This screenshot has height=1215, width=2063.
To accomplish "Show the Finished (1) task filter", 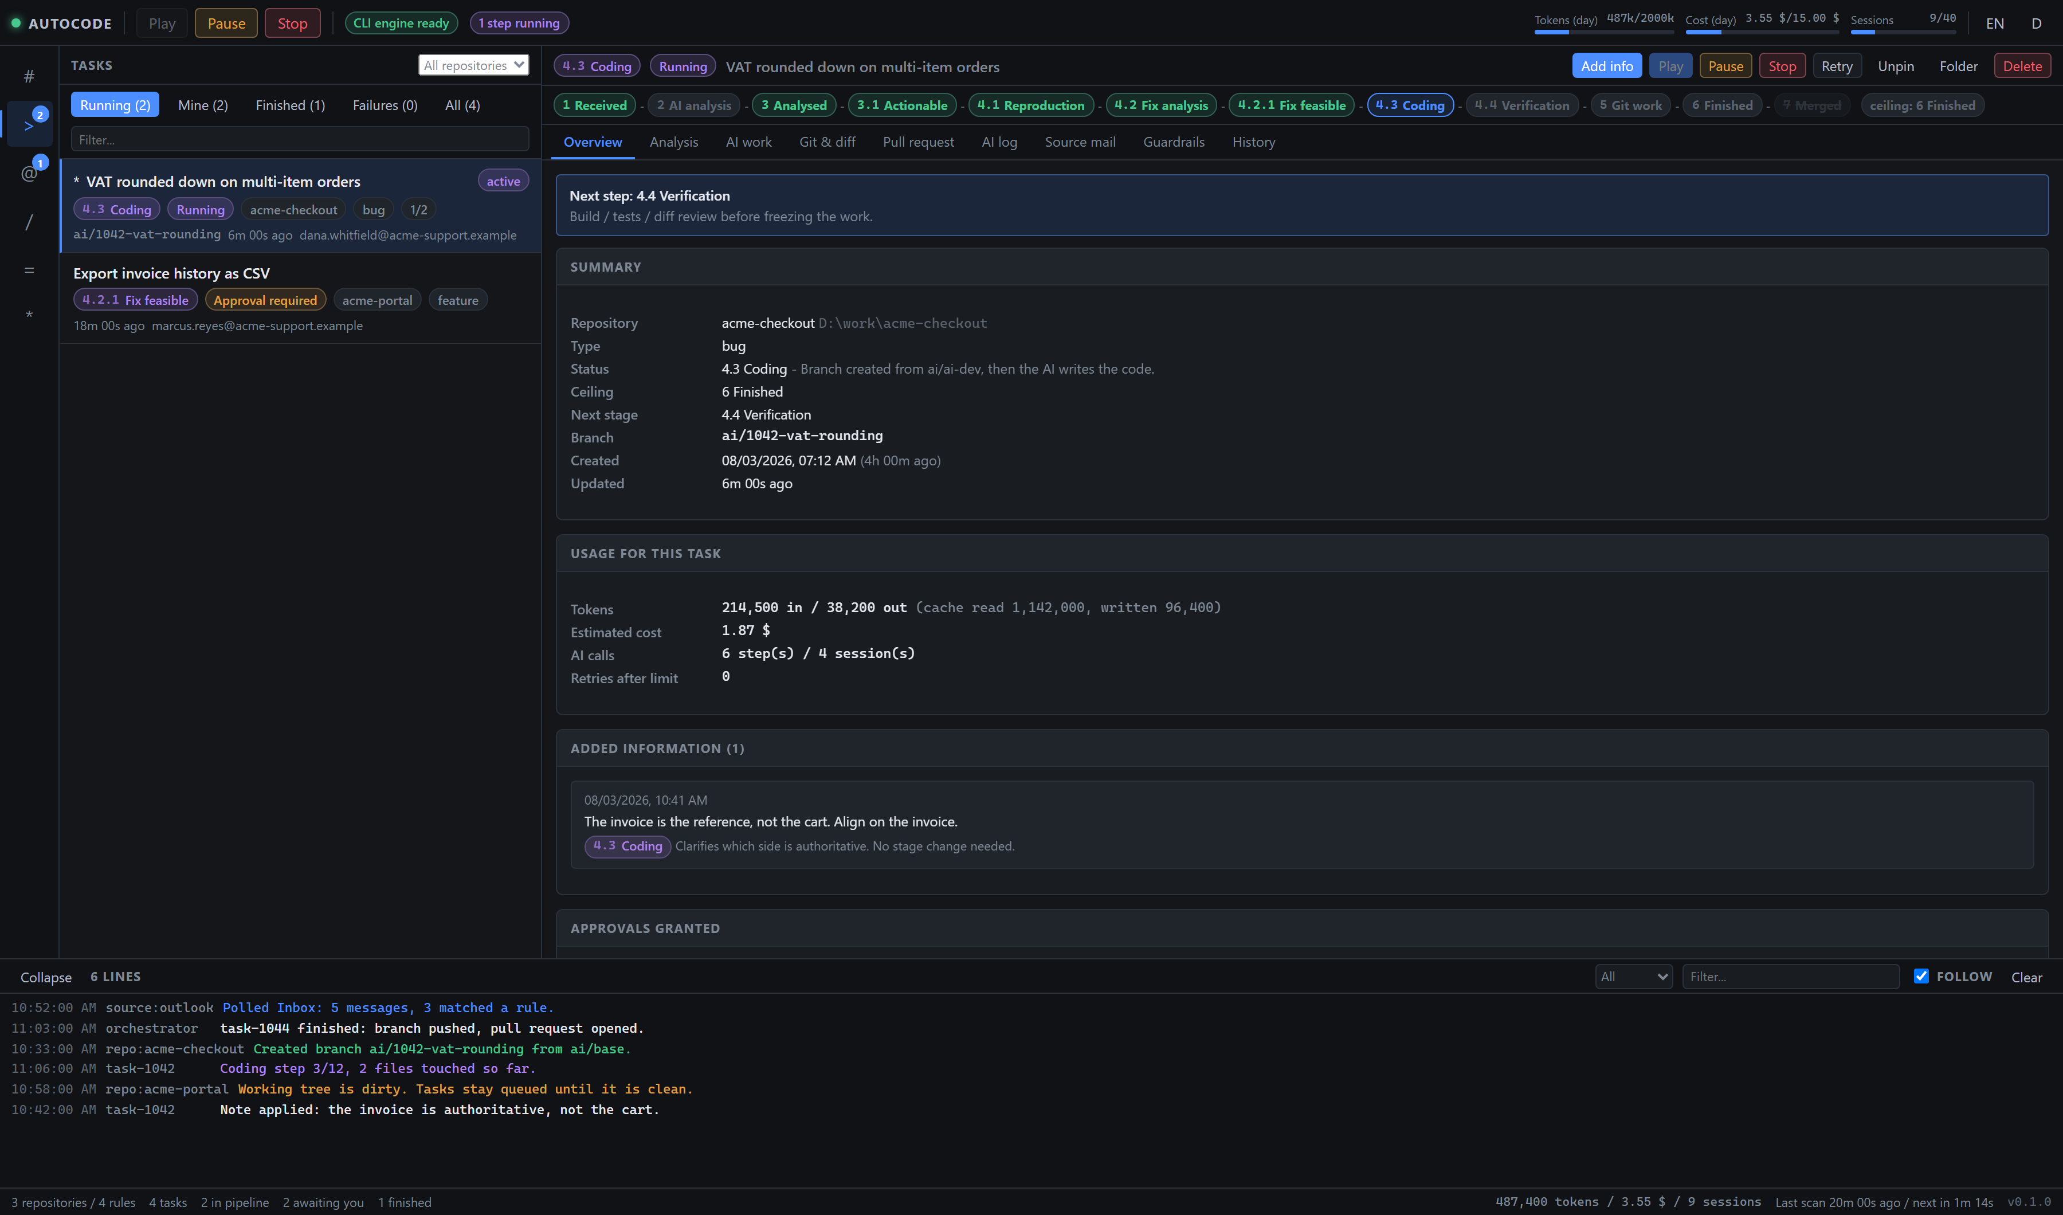I will (x=290, y=105).
